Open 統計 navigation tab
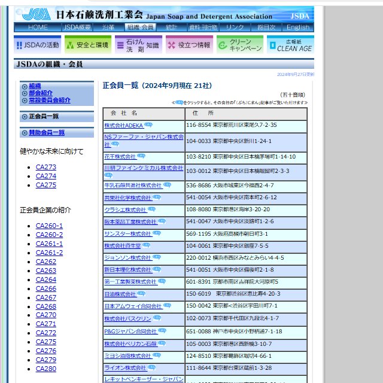Viewport: 383px width, 383px height. (x=171, y=28)
